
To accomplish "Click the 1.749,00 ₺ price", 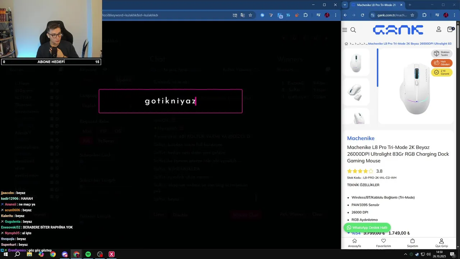I will coord(399,233).
